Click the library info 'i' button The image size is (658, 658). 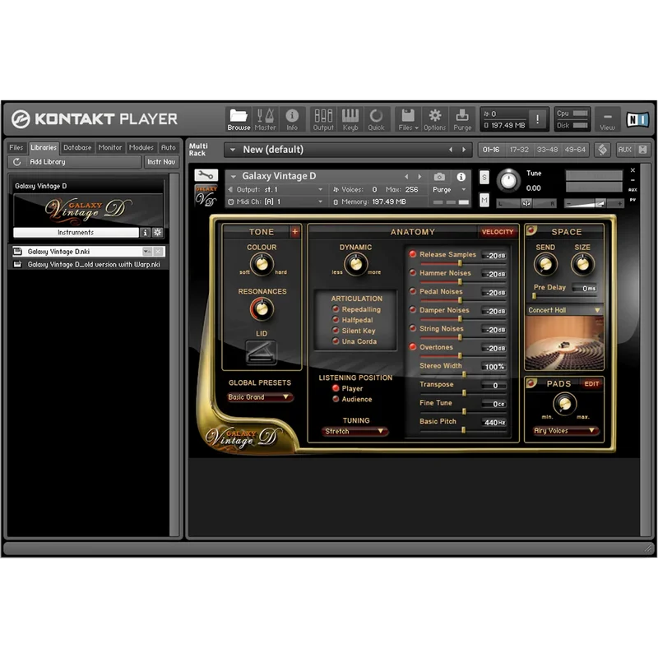(x=146, y=233)
